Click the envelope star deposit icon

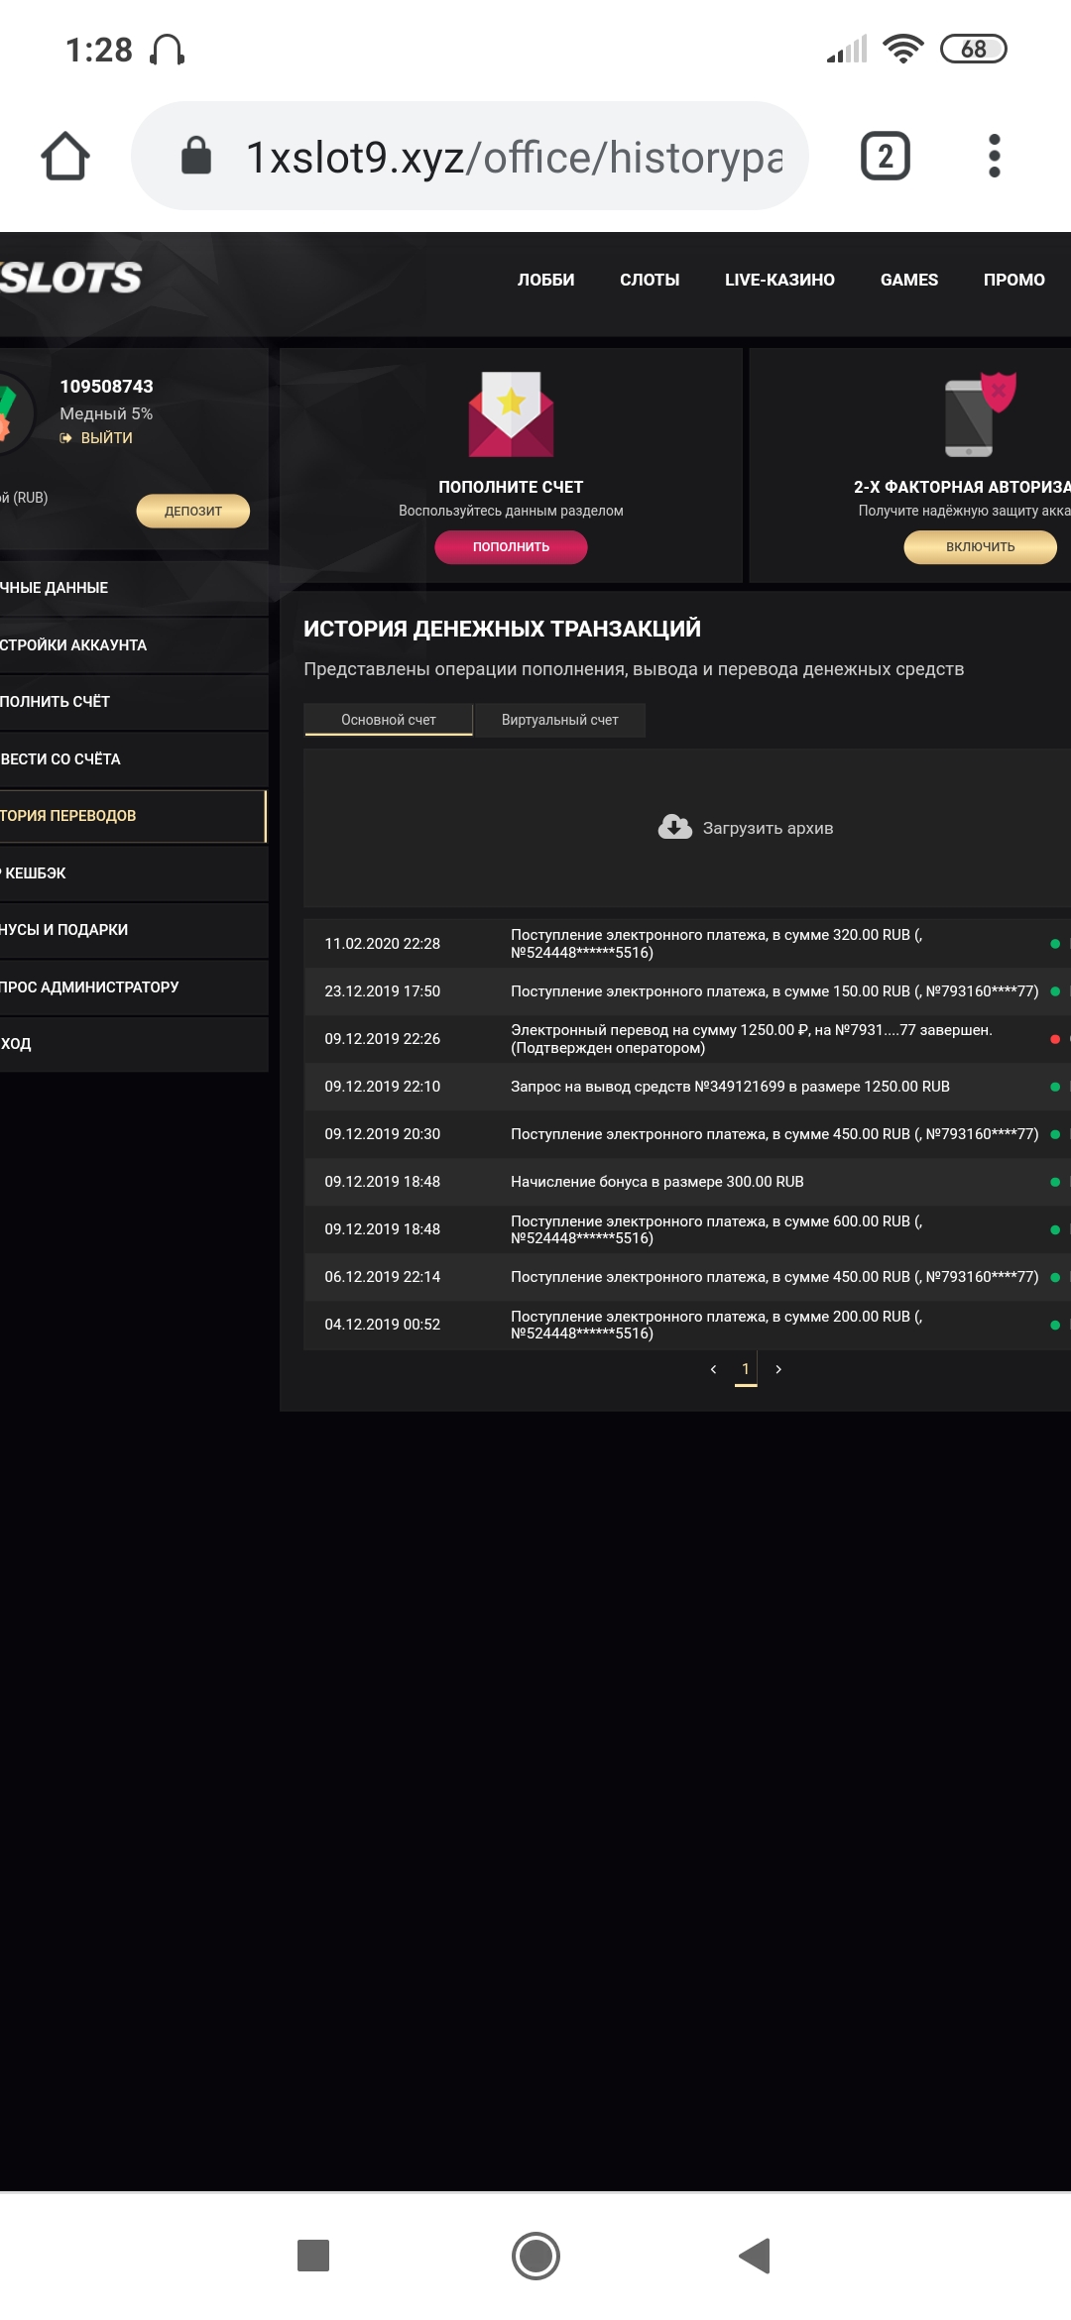pyautogui.click(x=511, y=414)
